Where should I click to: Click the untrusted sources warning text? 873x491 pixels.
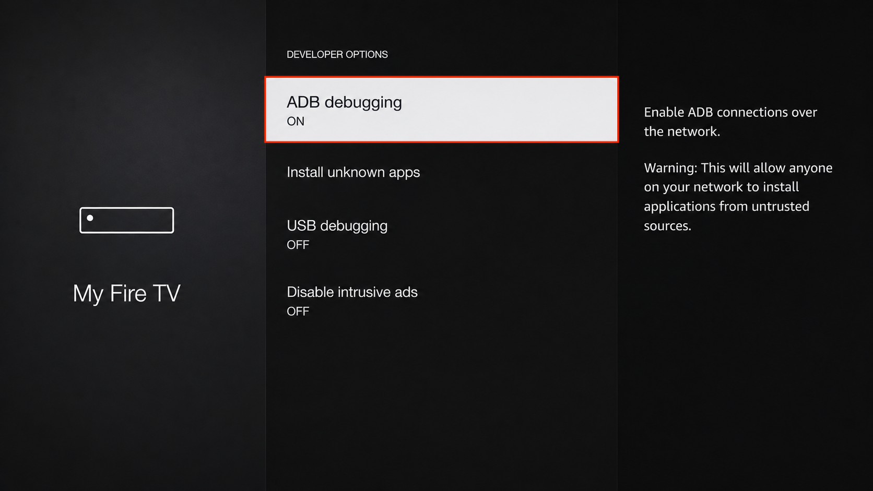coord(738,197)
